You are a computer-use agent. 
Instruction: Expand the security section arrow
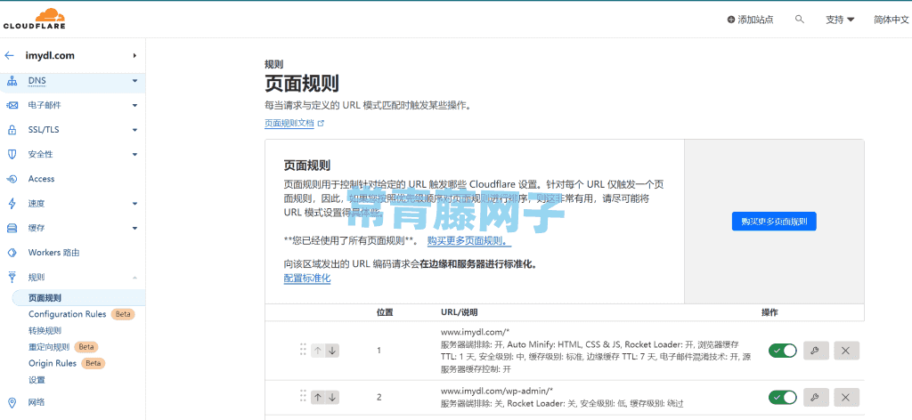pyautogui.click(x=135, y=155)
